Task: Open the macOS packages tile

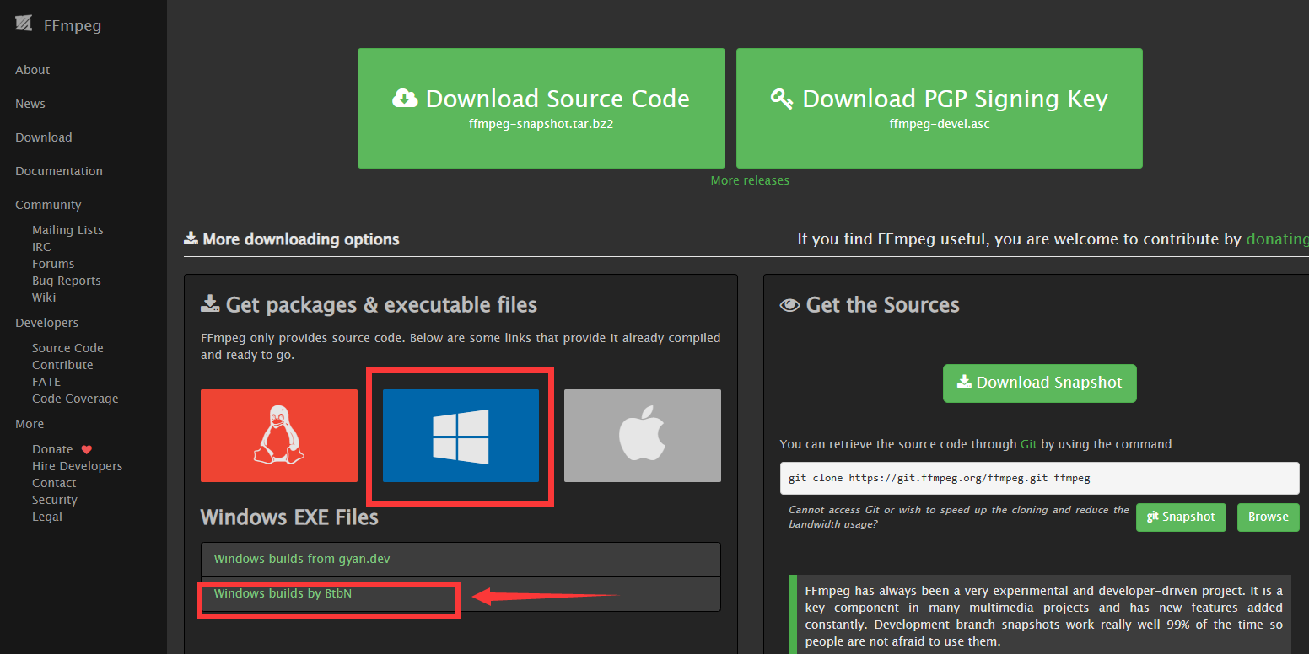Action: (643, 436)
